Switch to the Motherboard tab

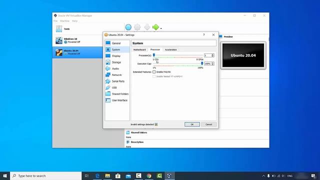pos(139,49)
